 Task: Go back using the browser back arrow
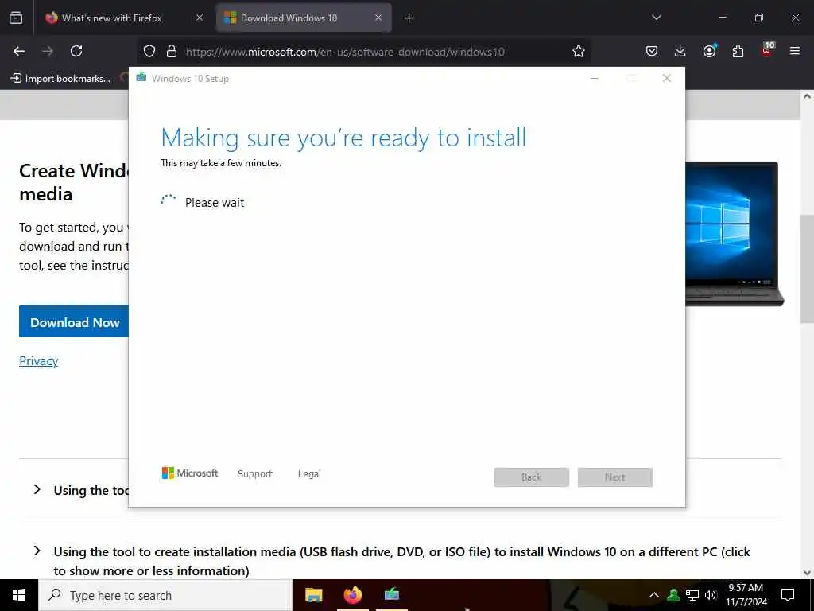pyautogui.click(x=19, y=51)
